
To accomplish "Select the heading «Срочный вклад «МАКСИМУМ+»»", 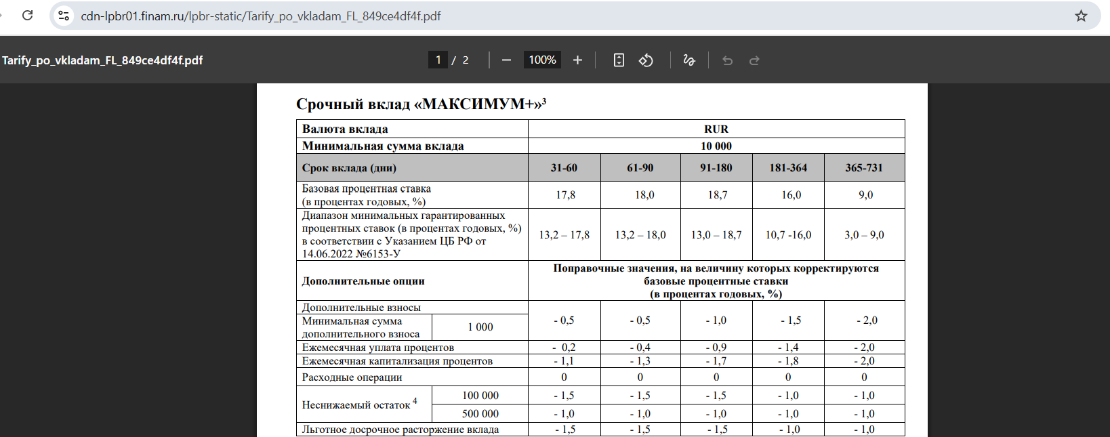I will 421,104.
